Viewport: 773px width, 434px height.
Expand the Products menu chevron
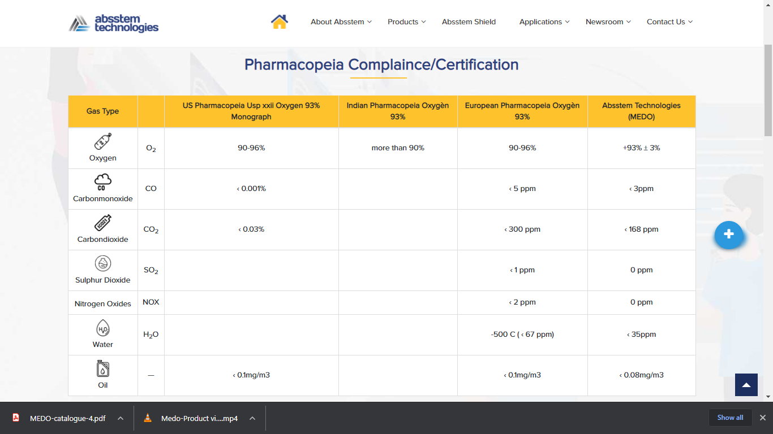click(423, 21)
